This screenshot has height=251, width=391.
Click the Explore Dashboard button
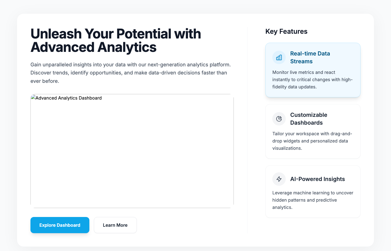(x=60, y=225)
